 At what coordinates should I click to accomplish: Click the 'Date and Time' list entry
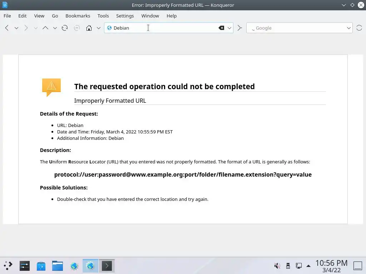pyautogui.click(x=115, y=132)
